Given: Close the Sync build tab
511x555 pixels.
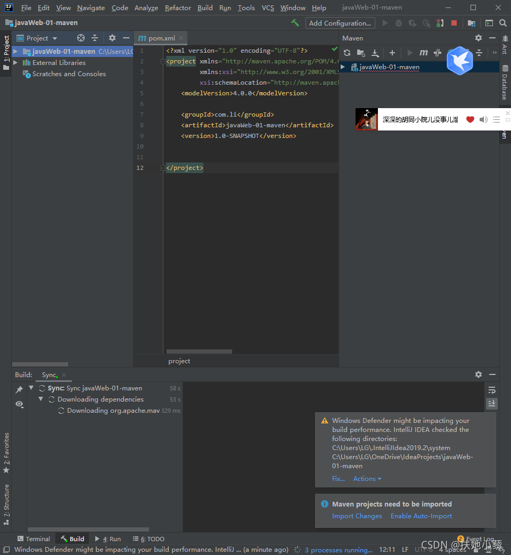Looking at the screenshot, I should [64, 375].
